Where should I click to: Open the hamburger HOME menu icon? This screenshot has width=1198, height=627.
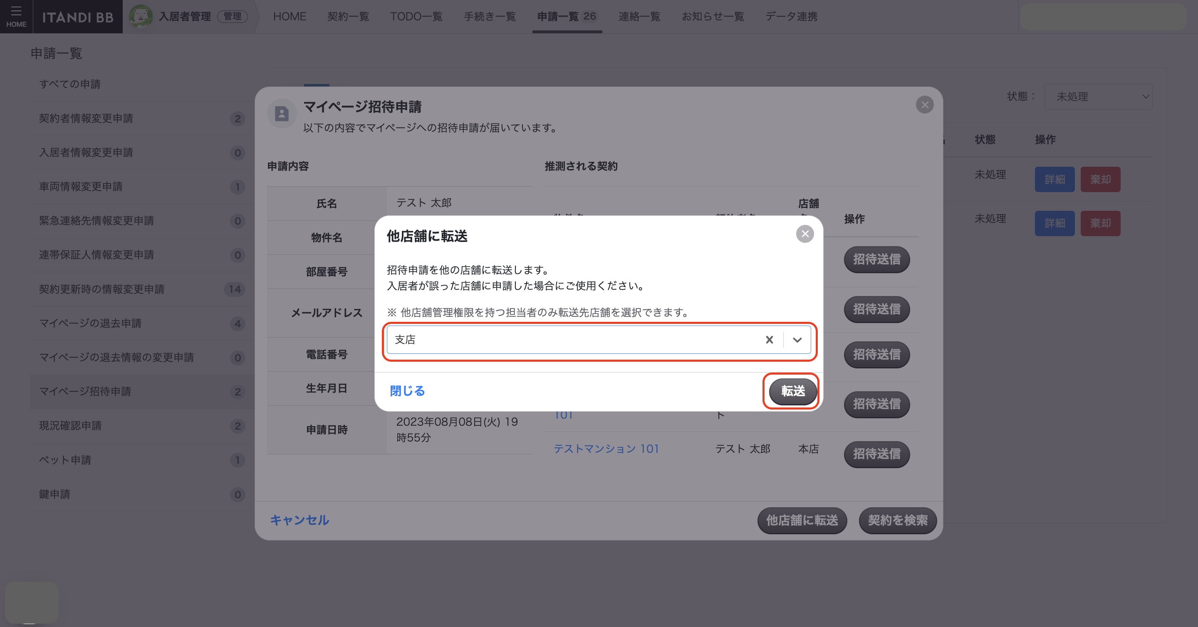coord(16,16)
